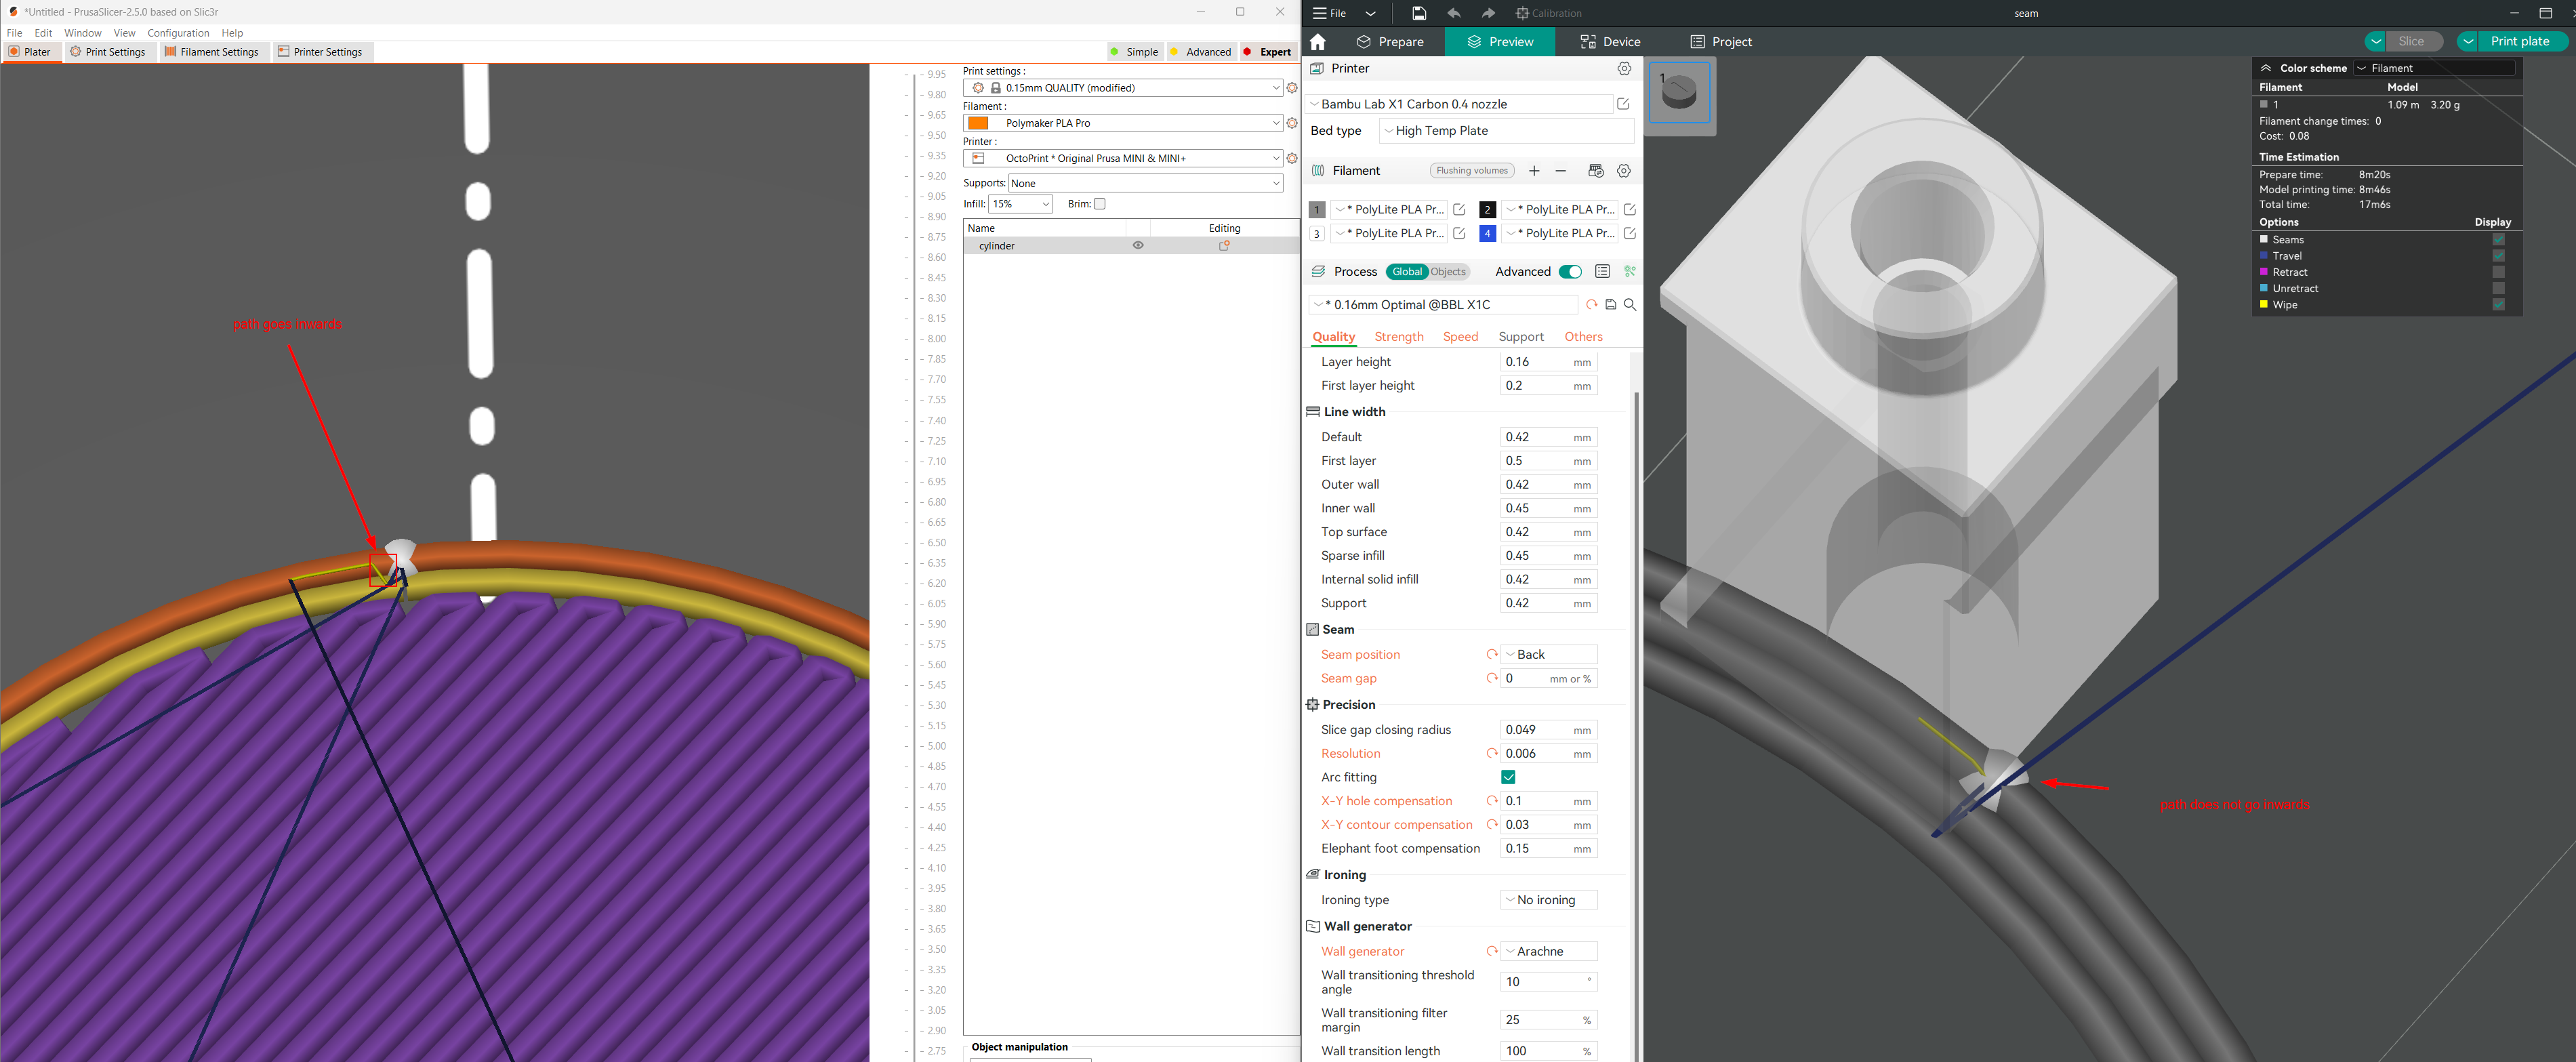
Task: Click the Print plate button
Action: [x=2519, y=42]
